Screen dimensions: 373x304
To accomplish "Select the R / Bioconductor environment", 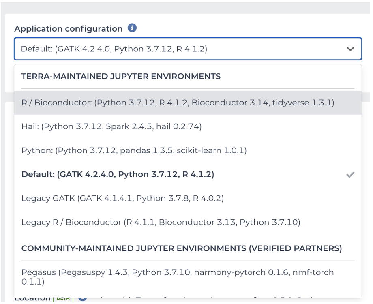I will pos(178,103).
